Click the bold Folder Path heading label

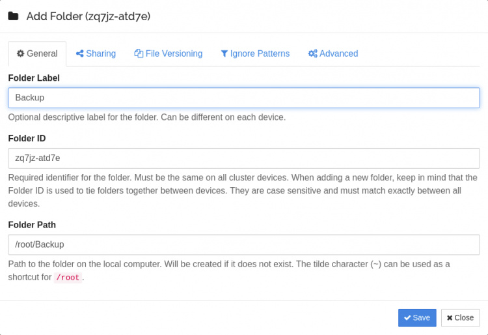pos(32,225)
